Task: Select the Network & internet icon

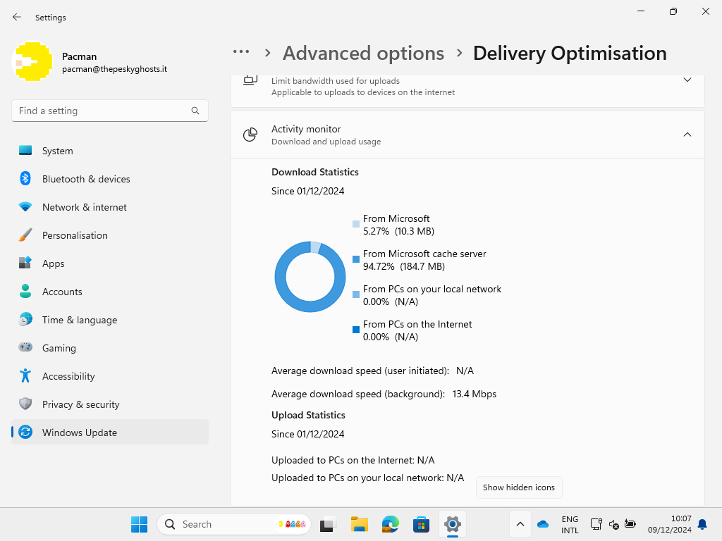Action: (x=25, y=207)
